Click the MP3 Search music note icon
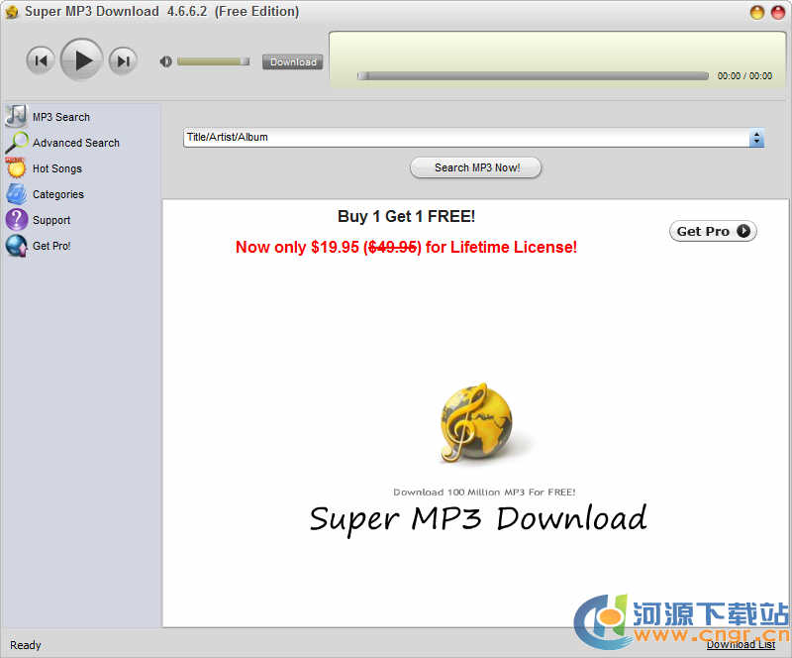This screenshot has width=792, height=658. point(16,116)
